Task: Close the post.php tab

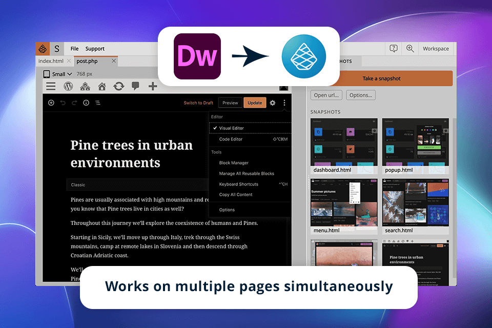Action: [114, 61]
